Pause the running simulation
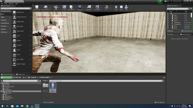This screenshot has width=193, height=108. [116, 8]
